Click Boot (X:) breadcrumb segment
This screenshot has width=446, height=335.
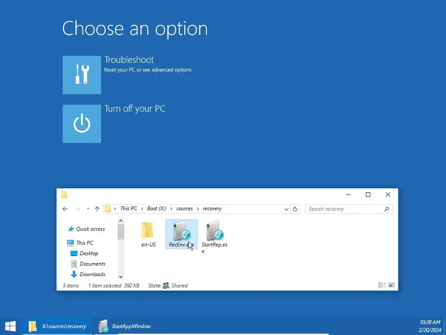point(156,209)
